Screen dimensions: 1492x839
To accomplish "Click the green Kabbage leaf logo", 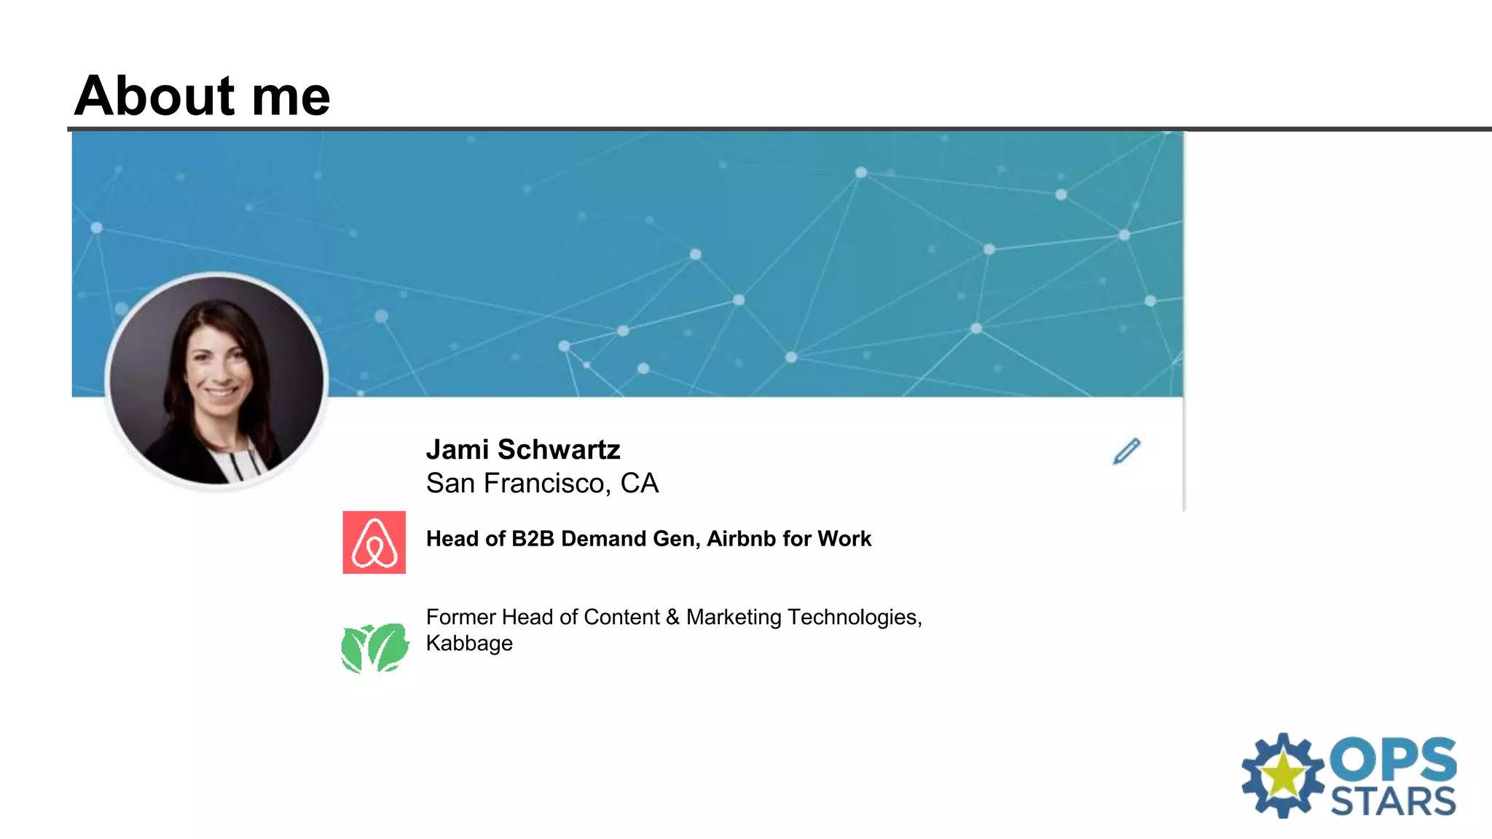I will click(375, 647).
